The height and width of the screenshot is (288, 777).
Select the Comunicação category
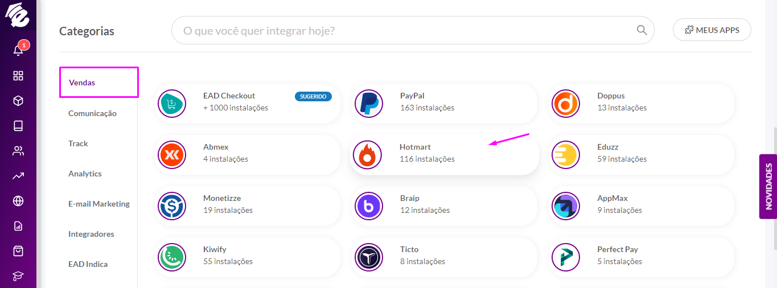92,113
